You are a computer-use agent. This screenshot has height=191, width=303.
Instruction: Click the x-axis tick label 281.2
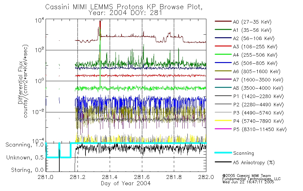(x=78, y=177)
